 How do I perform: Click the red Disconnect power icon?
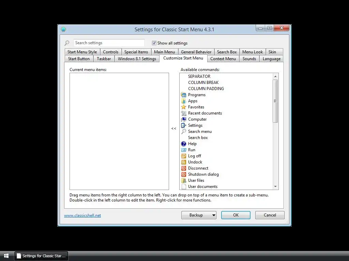click(x=184, y=168)
